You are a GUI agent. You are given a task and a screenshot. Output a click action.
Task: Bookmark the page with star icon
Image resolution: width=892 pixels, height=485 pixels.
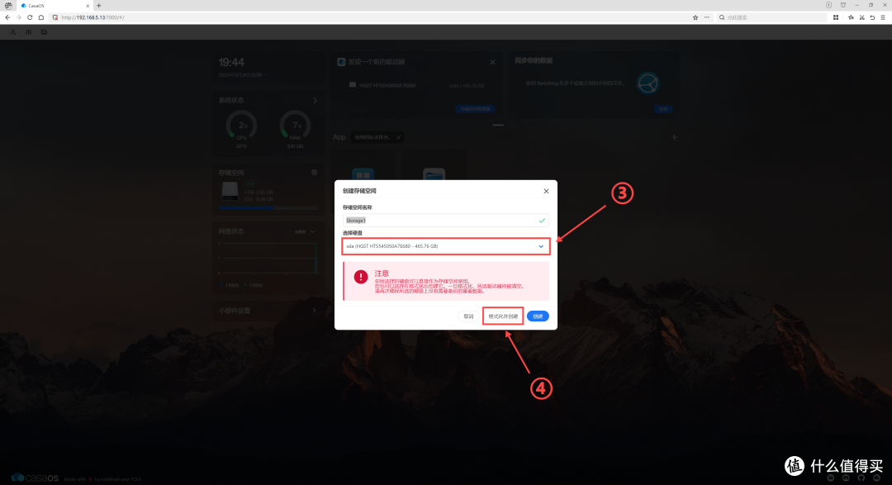[x=695, y=17]
